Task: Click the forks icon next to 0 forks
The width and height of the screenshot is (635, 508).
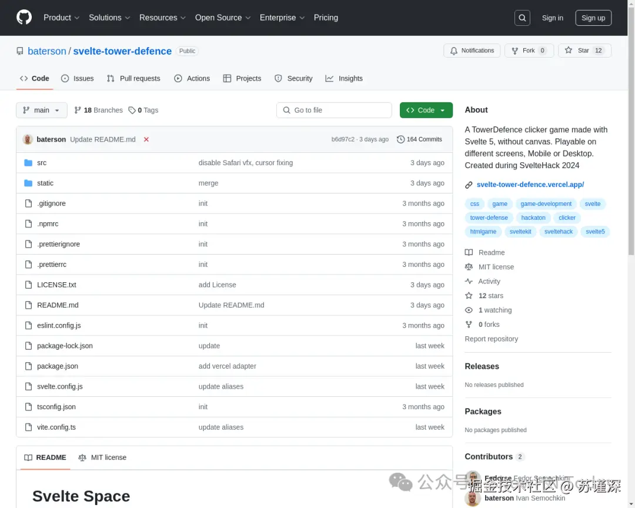Action: tap(469, 325)
